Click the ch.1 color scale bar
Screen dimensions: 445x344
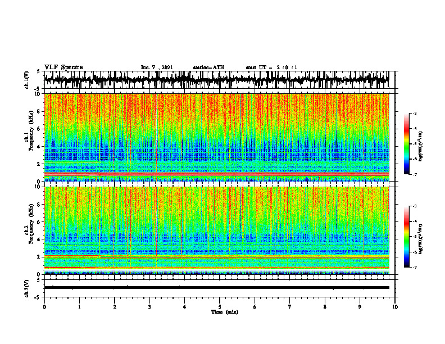407,144
